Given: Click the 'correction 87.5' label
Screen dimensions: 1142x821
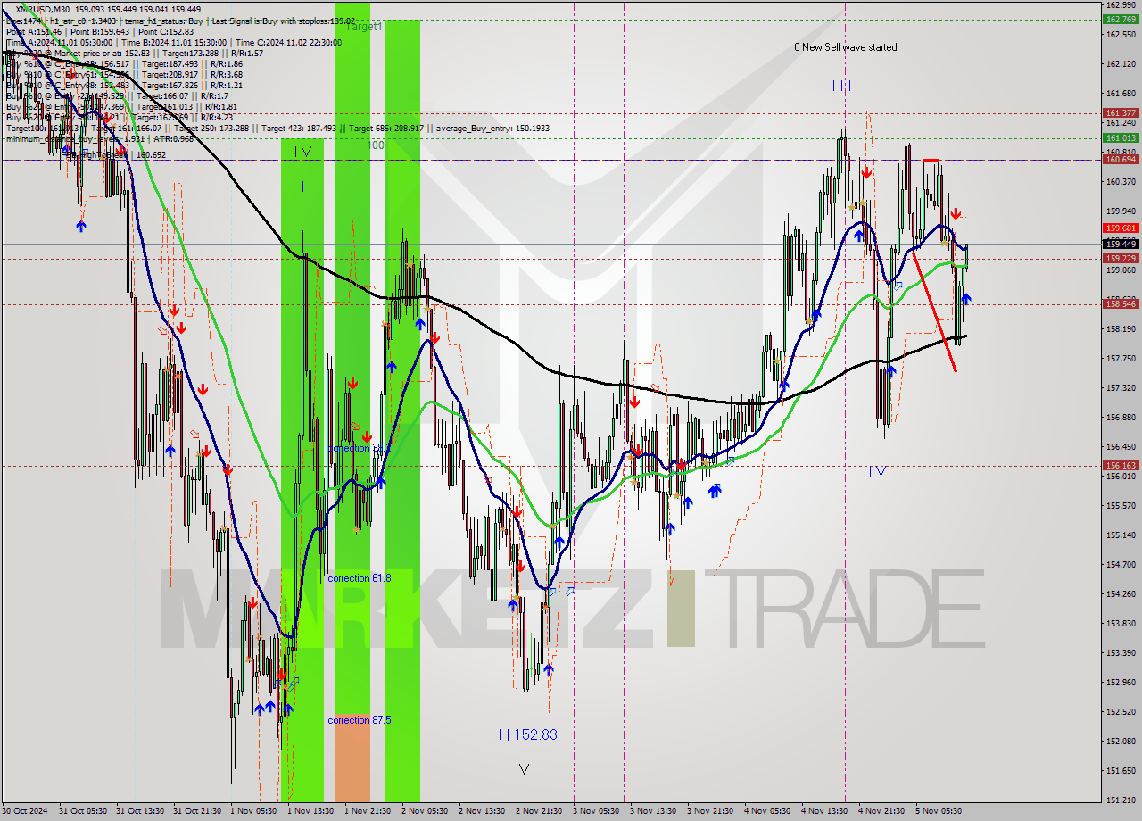Looking at the screenshot, I should [x=359, y=720].
